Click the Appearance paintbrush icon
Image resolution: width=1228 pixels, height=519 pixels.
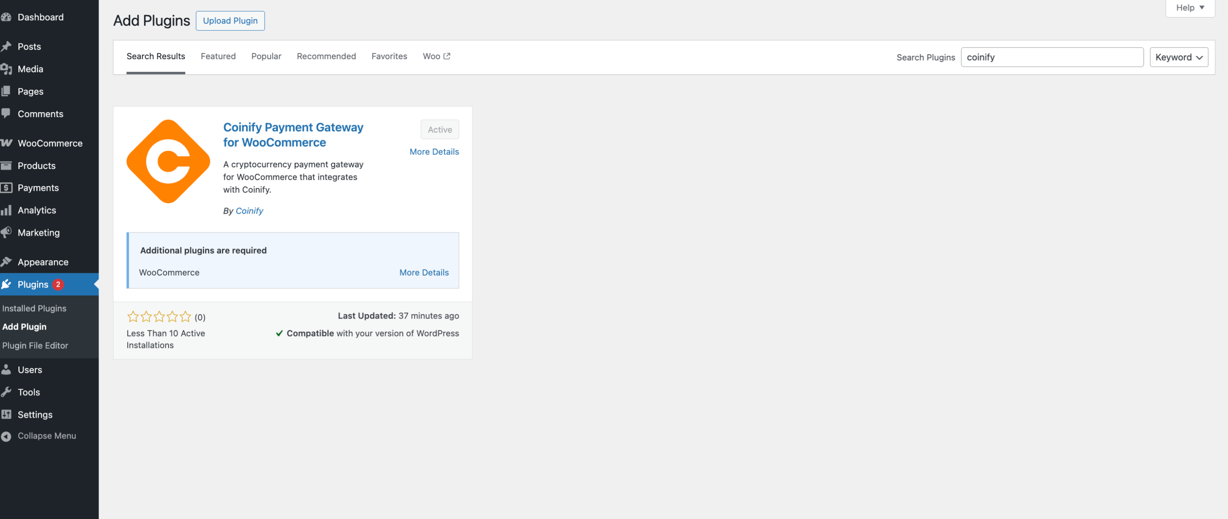[6, 261]
